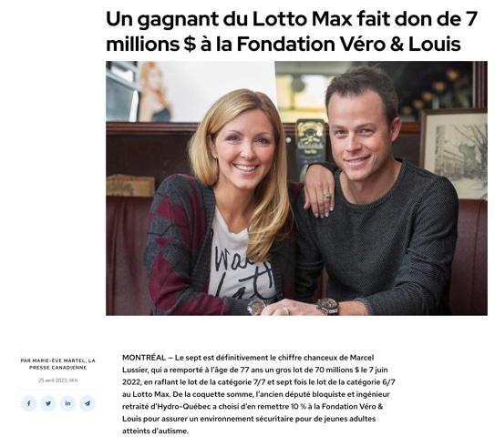Viewport: 495px width, 447px height.
Task: Click 'député bloquiste' in the article text
Action: pos(310,394)
